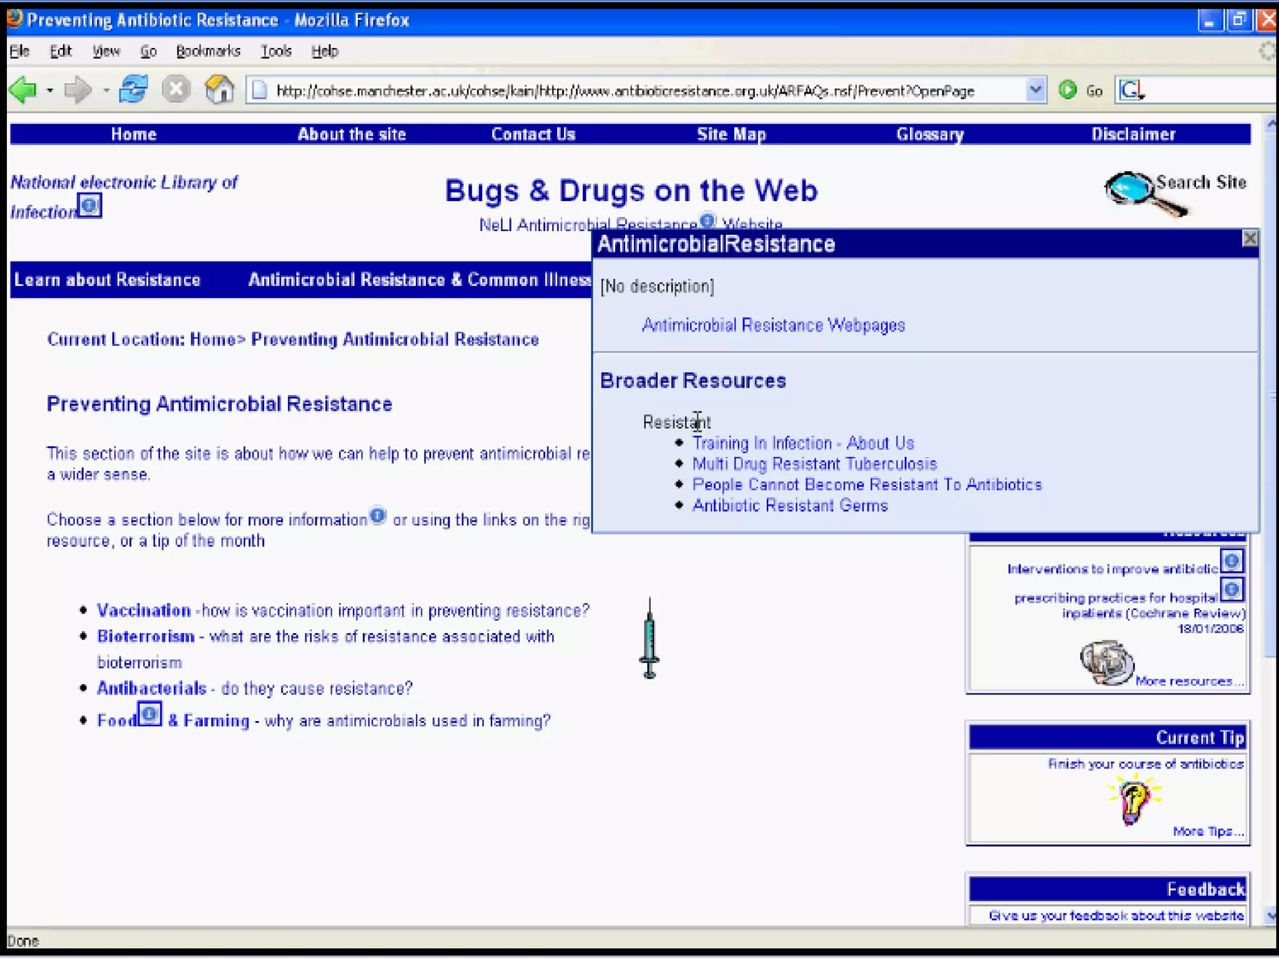Click the Stop loading icon

tap(176, 90)
